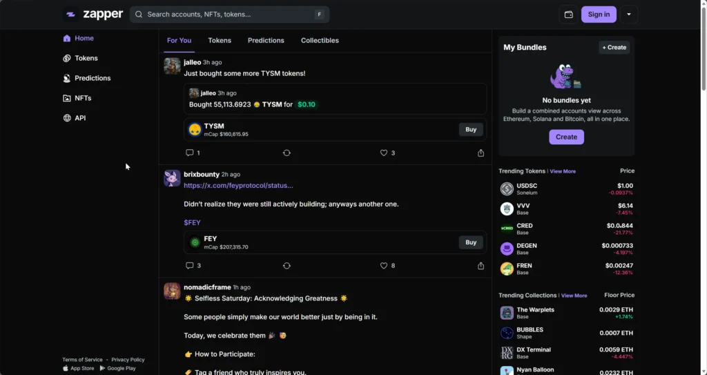Sign in to Zapper
This screenshot has height=375, width=707.
[599, 15]
